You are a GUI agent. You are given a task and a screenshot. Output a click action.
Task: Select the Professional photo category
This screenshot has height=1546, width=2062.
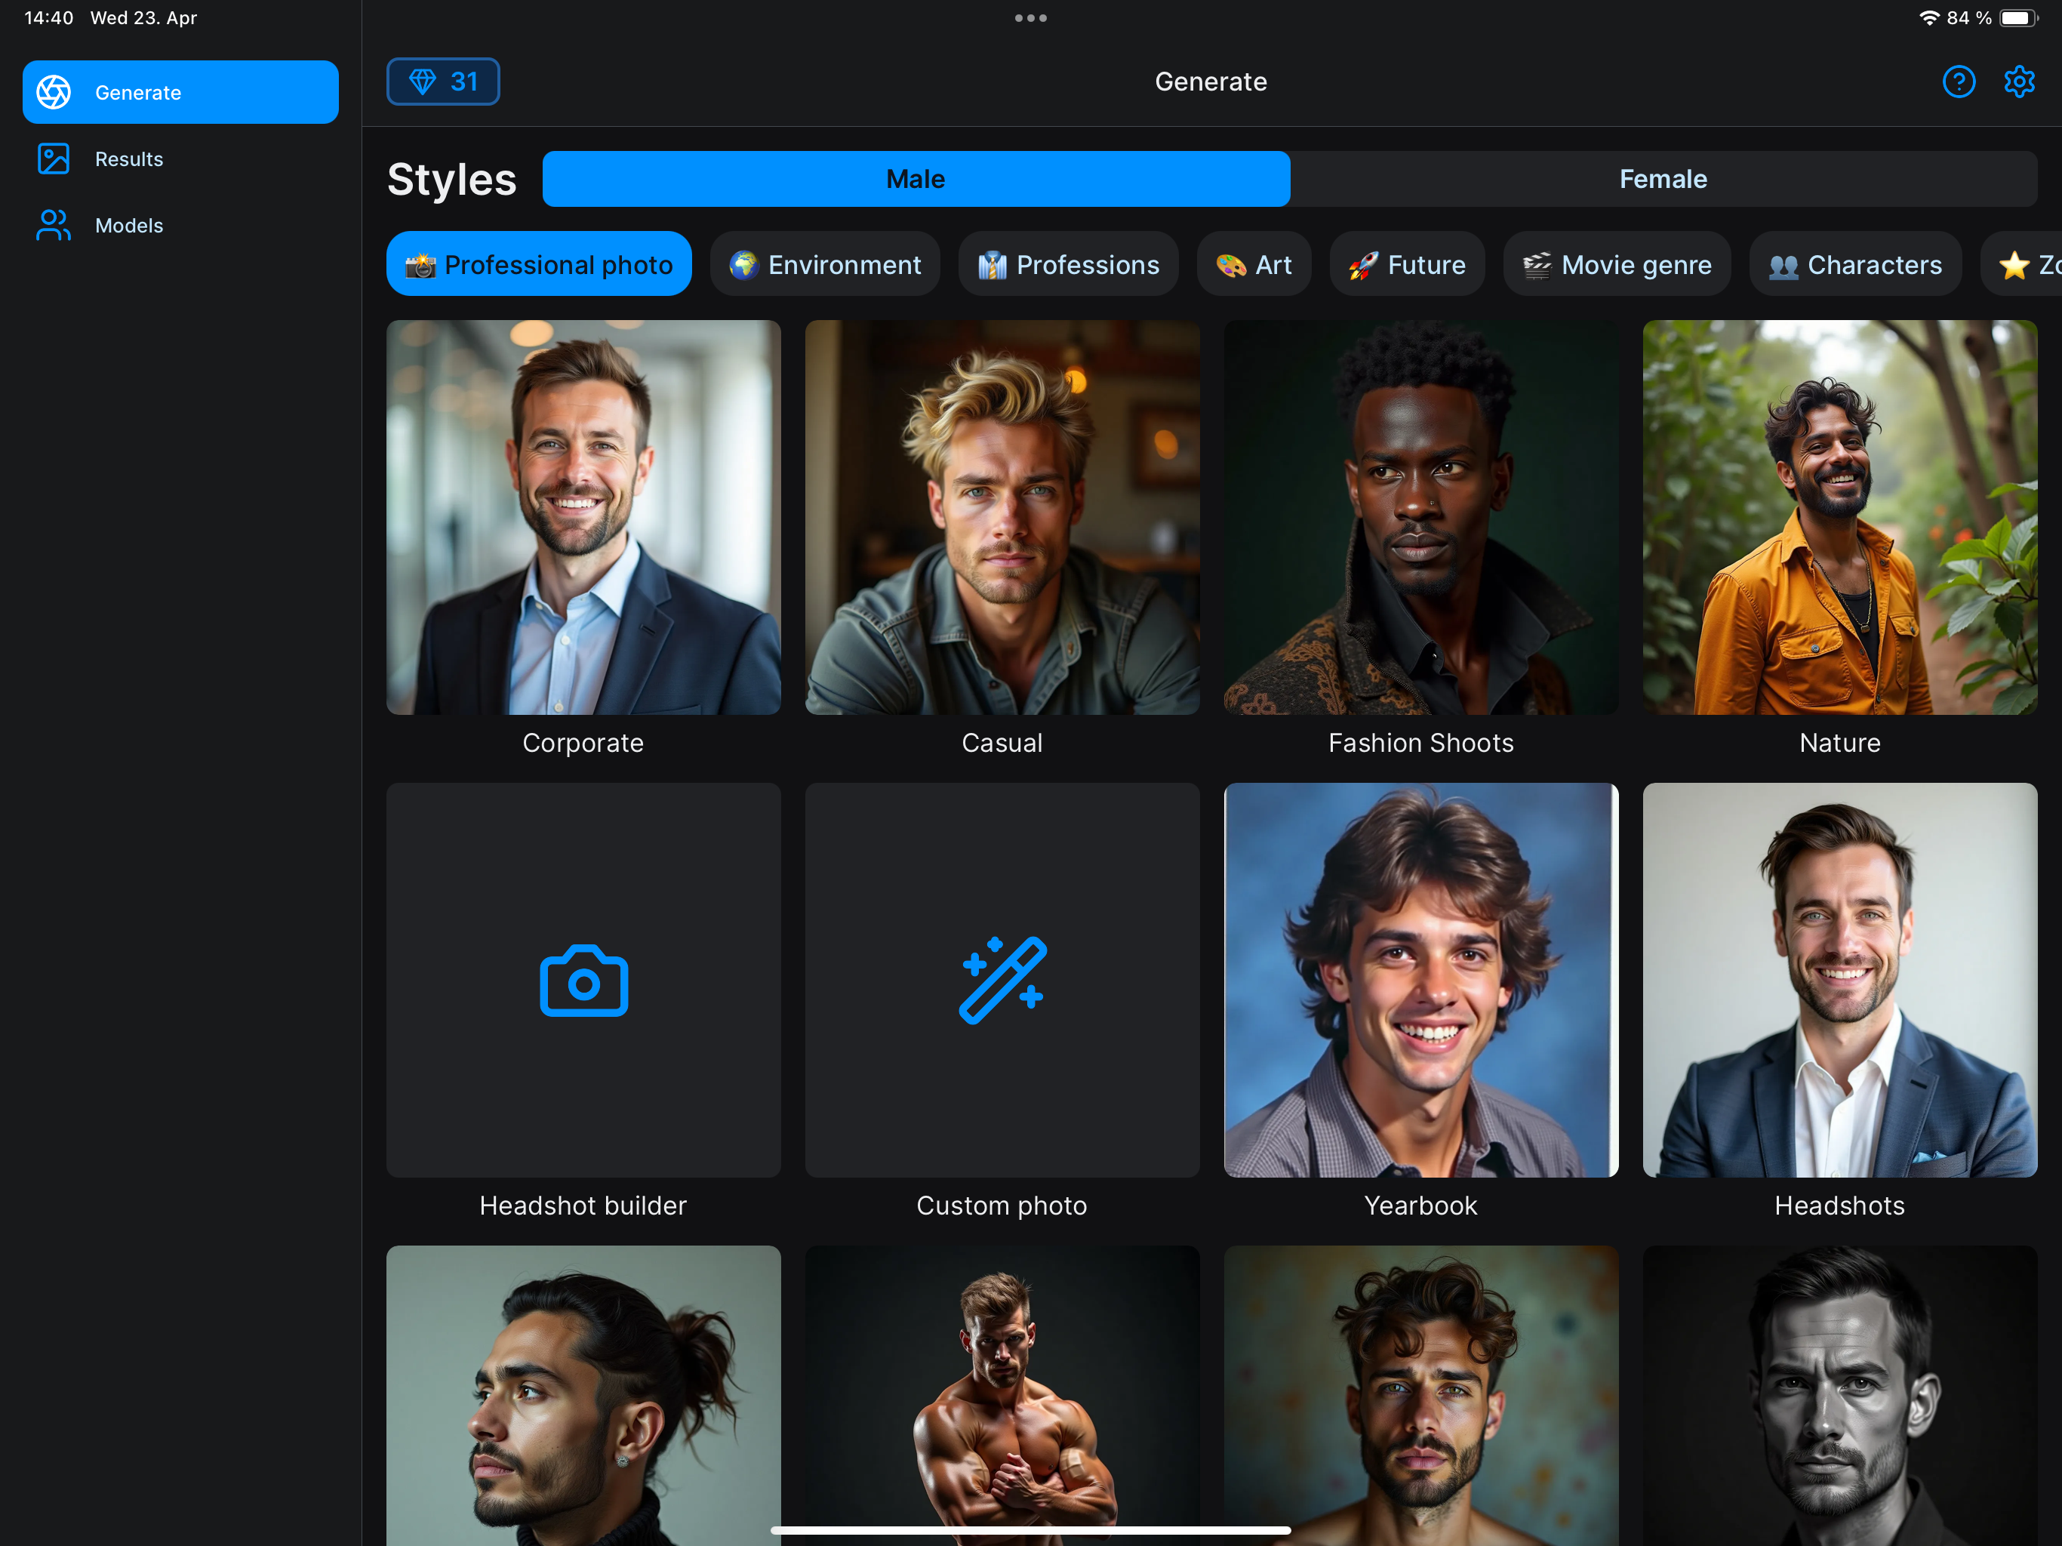539,265
